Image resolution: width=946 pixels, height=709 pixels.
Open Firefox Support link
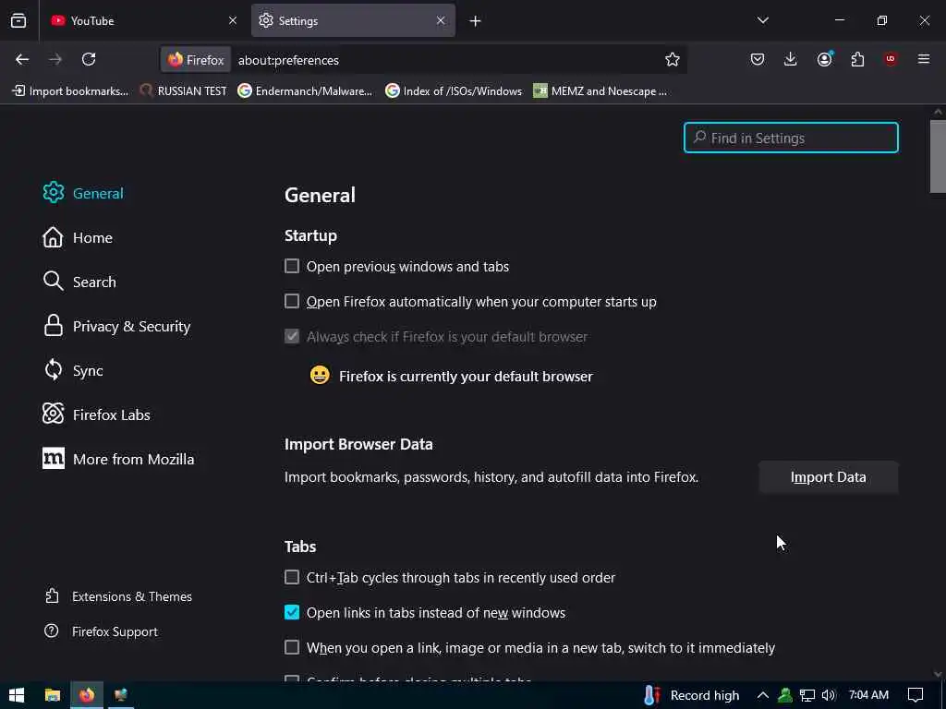pyautogui.click(x=101, y=631)
